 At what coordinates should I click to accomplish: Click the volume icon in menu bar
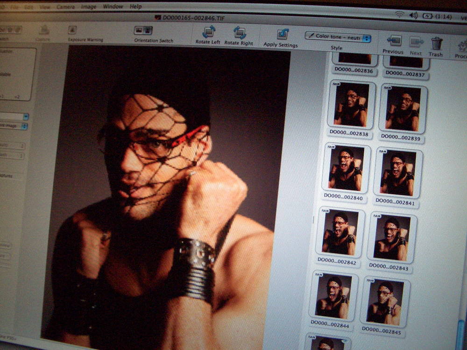click(413, 15)
